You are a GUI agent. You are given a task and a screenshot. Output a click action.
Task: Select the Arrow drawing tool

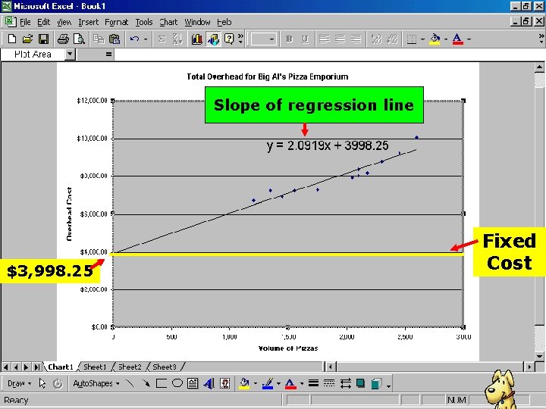tap(146, 383)
